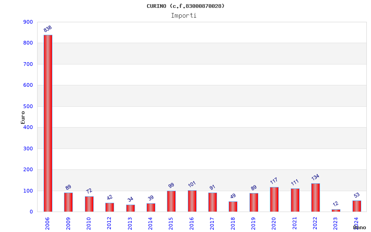Click the Euro y-axis label
This screenshot has height=232, width=371.
(x=23, y=118)
